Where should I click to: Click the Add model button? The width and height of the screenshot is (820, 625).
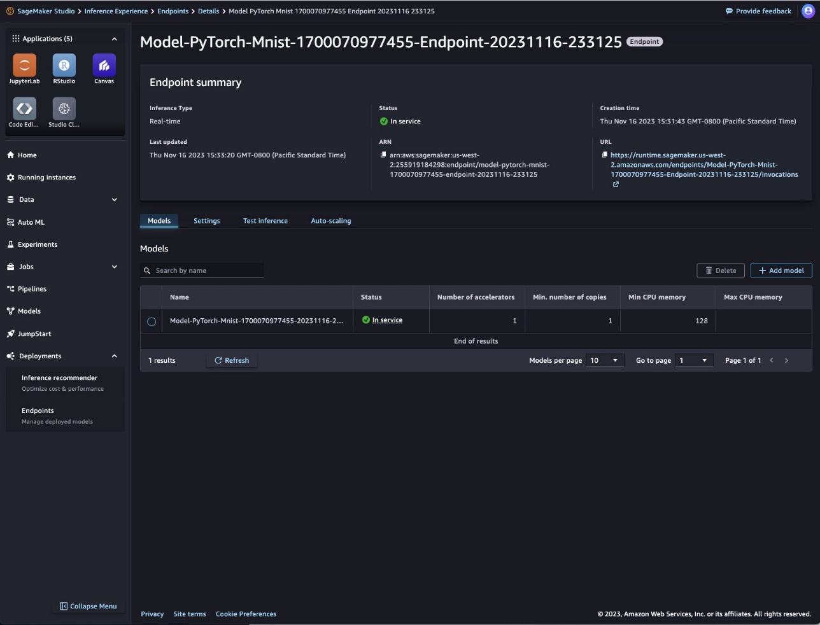pos(781,270)
